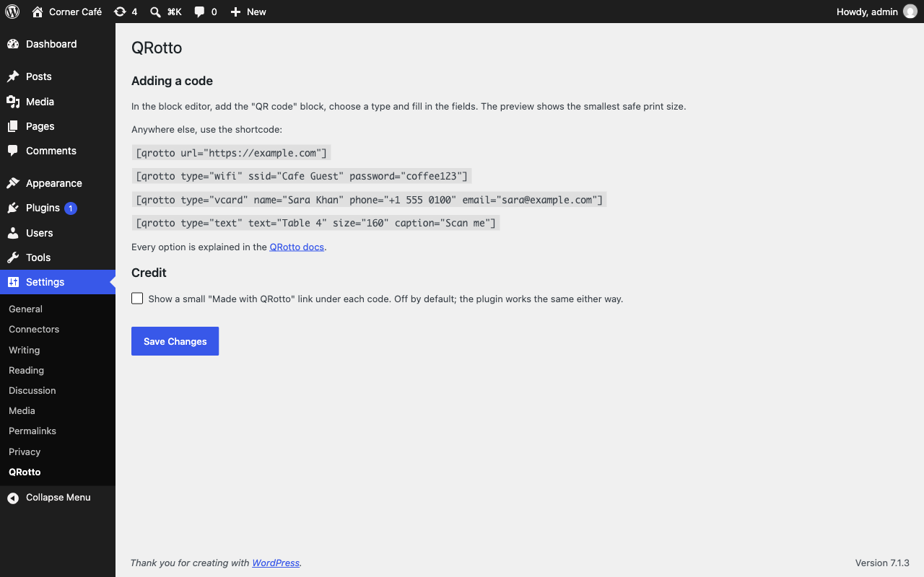Click the vcard shortcode example
Screen dimensions: 924x577
coord(370,200)
